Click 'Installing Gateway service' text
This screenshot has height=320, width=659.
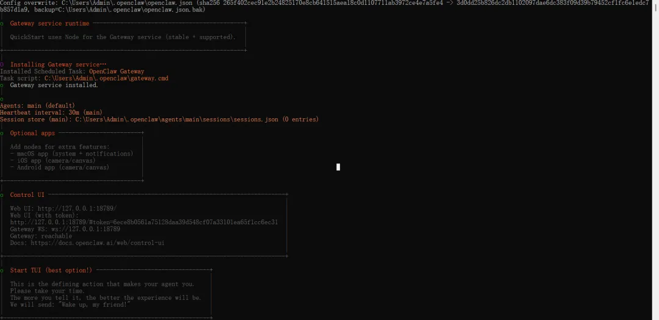[x=58, y=65]
